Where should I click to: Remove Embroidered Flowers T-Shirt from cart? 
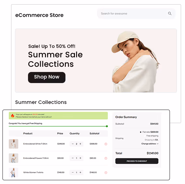point(106,158)
